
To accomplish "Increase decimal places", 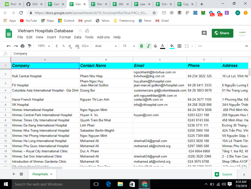I will (77, 46).
